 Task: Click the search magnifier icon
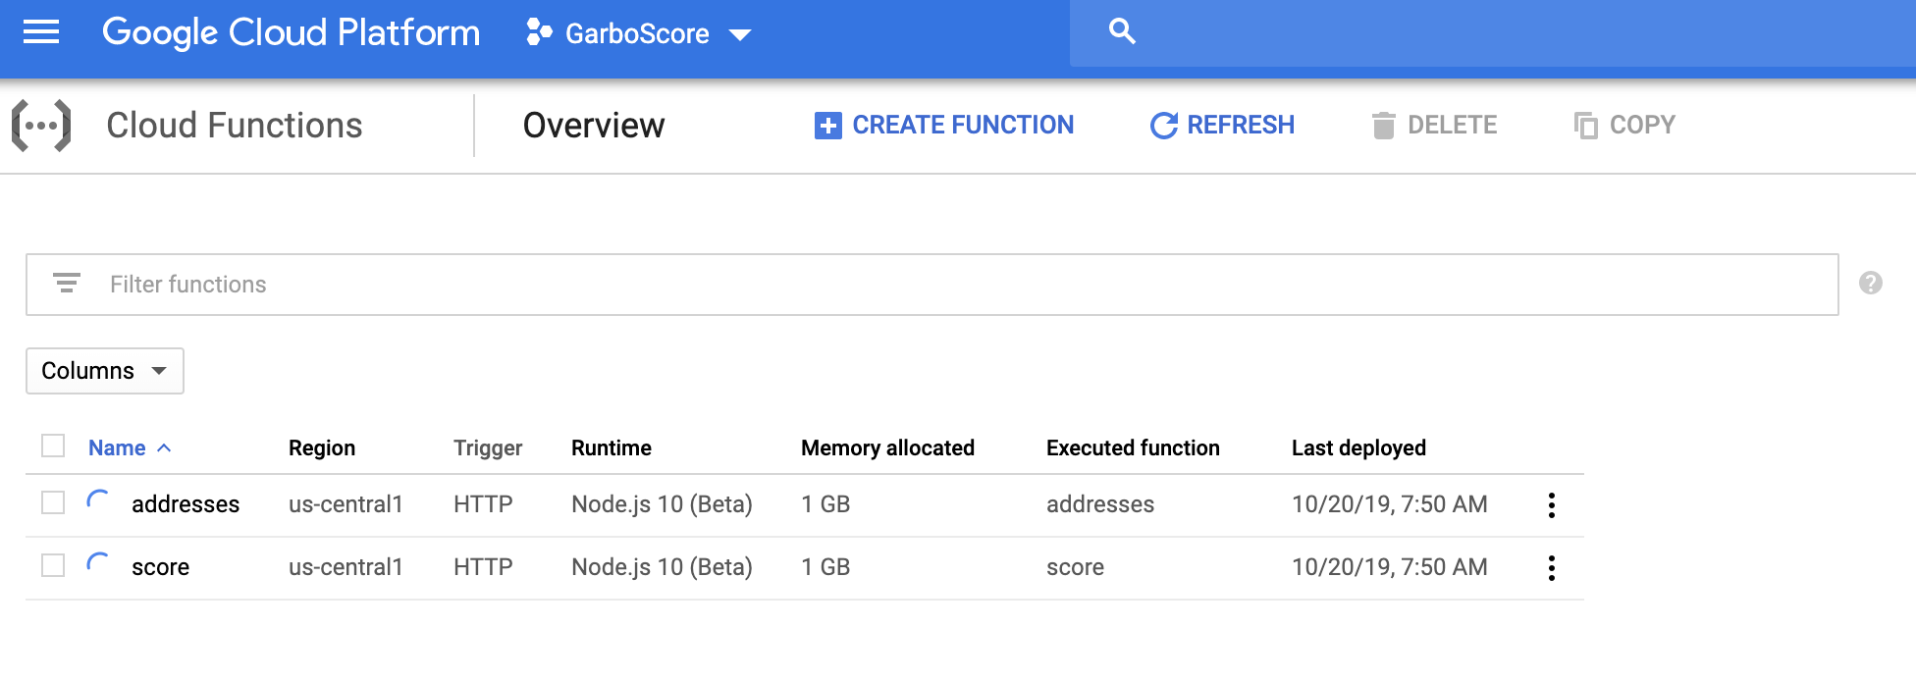pos(1122,32)
